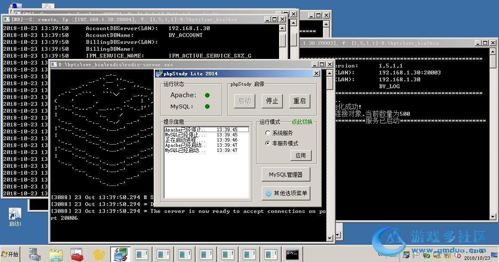Close the [MD] remote console window

point(282,19)
